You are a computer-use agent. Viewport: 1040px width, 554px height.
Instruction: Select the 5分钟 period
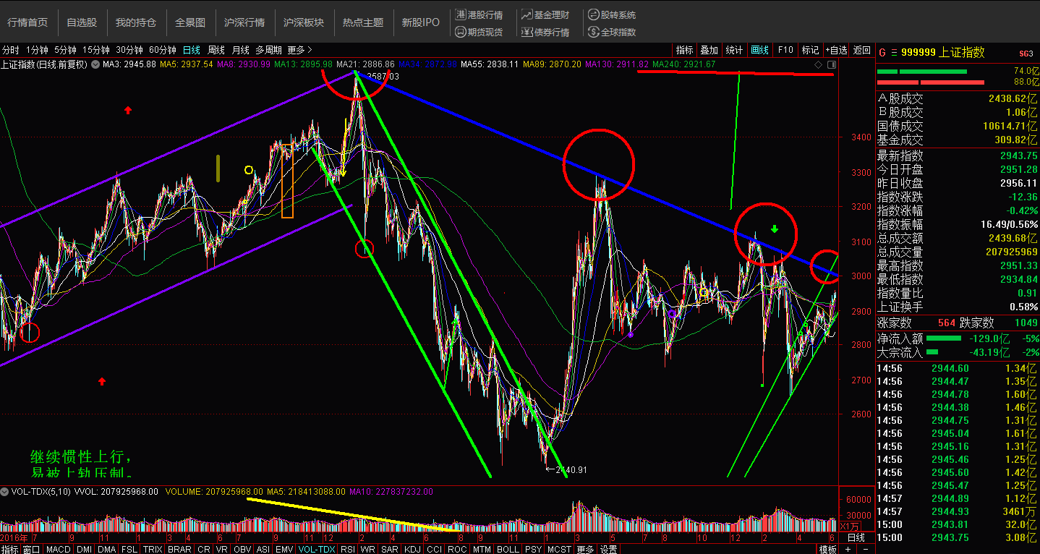[x=65, y=50]
